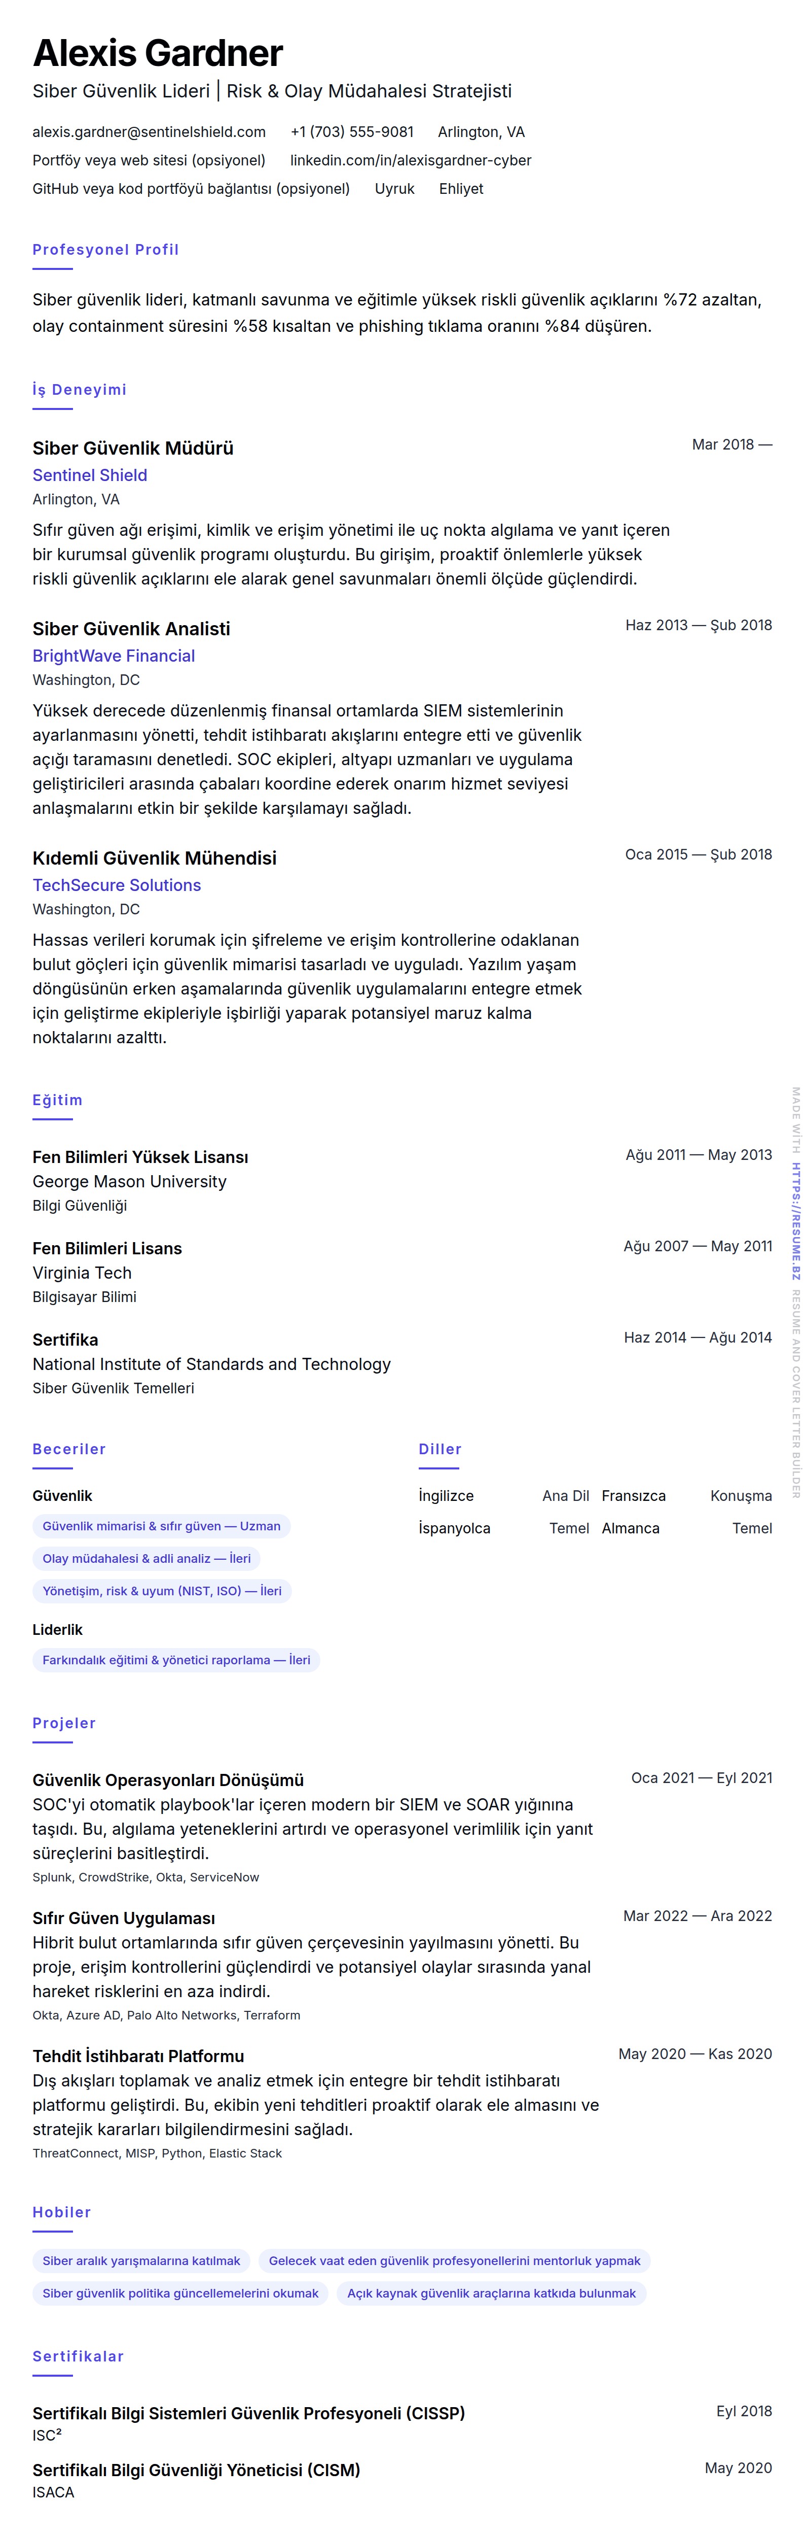Screen dimensions: 805x2535
Task: Click the 'Siber güvenlik politika güncellemelerini okumak' tag
Action: [180, 2294]
